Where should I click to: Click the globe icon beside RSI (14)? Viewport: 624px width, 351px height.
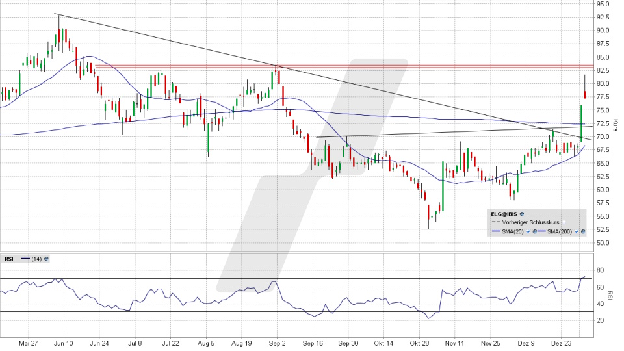[x=46, y=259]
